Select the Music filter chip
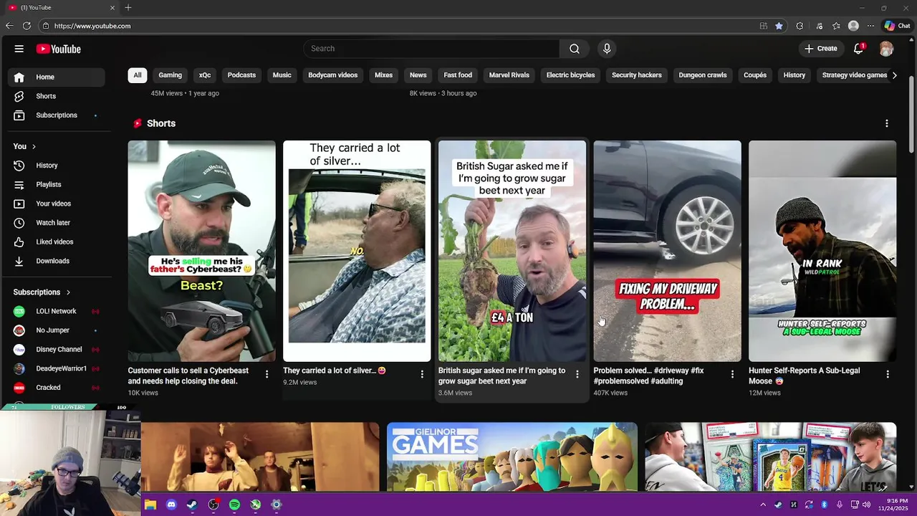This screenshot has width=917, height=516. click(x=282, y=75)
